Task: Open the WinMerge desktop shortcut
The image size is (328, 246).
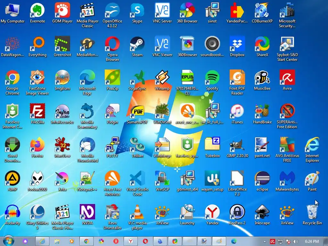Action: pyautogui.click(x=162, y=148)
